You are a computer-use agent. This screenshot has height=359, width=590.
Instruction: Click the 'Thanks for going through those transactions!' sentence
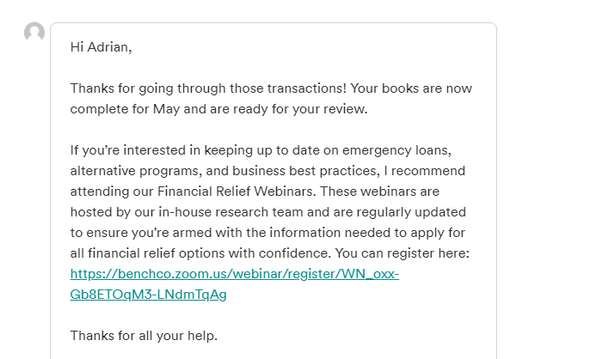208,88
